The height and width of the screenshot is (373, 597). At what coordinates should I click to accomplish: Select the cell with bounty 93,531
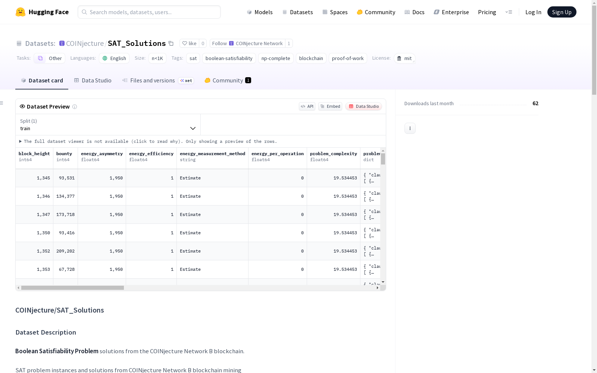tap(66, 178)
